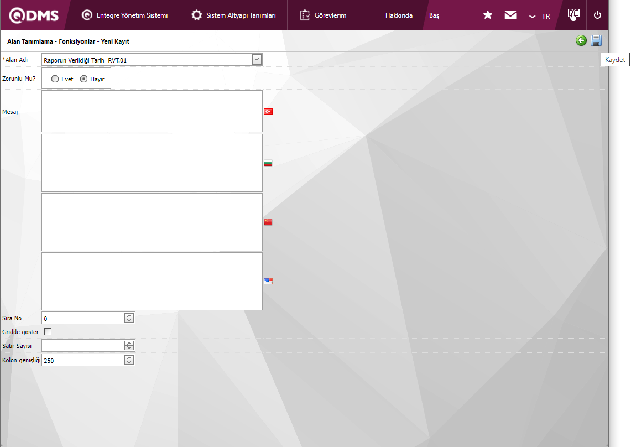The height and width of the screenshot is (447, 631).
Task: Decrease Sıra No with down arrow
Action: point(129,320)
